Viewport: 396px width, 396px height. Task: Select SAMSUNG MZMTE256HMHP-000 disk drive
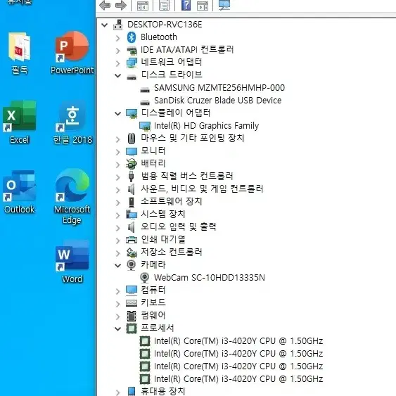tap(219, 88)
